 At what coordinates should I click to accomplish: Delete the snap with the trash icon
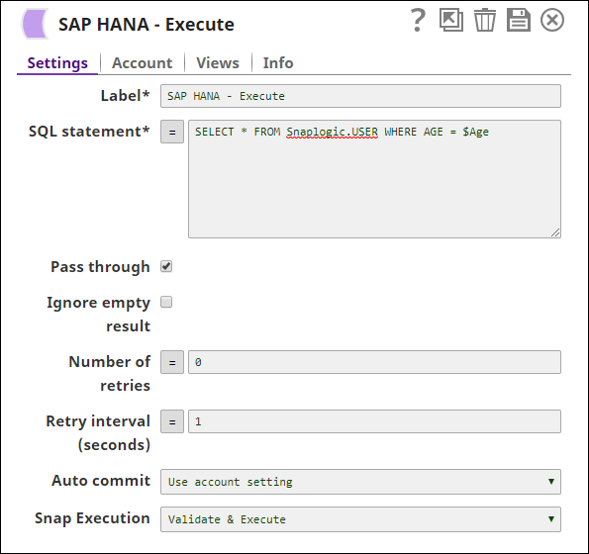(x=485, y=20)
